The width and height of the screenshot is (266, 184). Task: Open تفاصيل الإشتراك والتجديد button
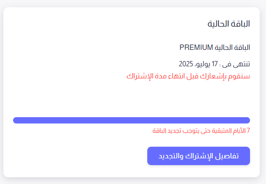199,156
